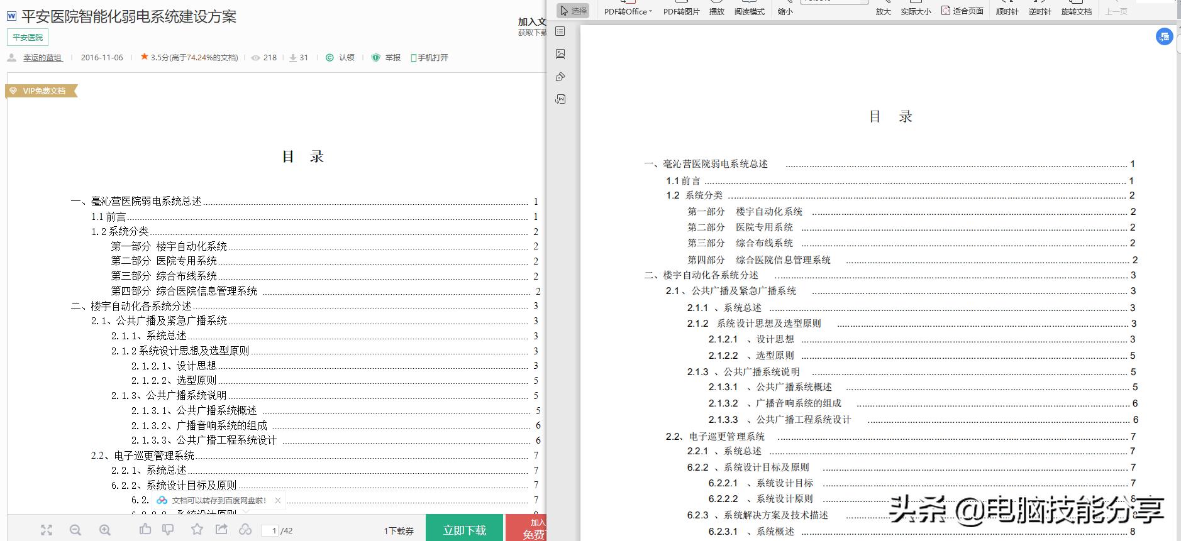Open outline panel in PDF sidebar
The width and height of the screenshot is (1181, 541).
560,31
